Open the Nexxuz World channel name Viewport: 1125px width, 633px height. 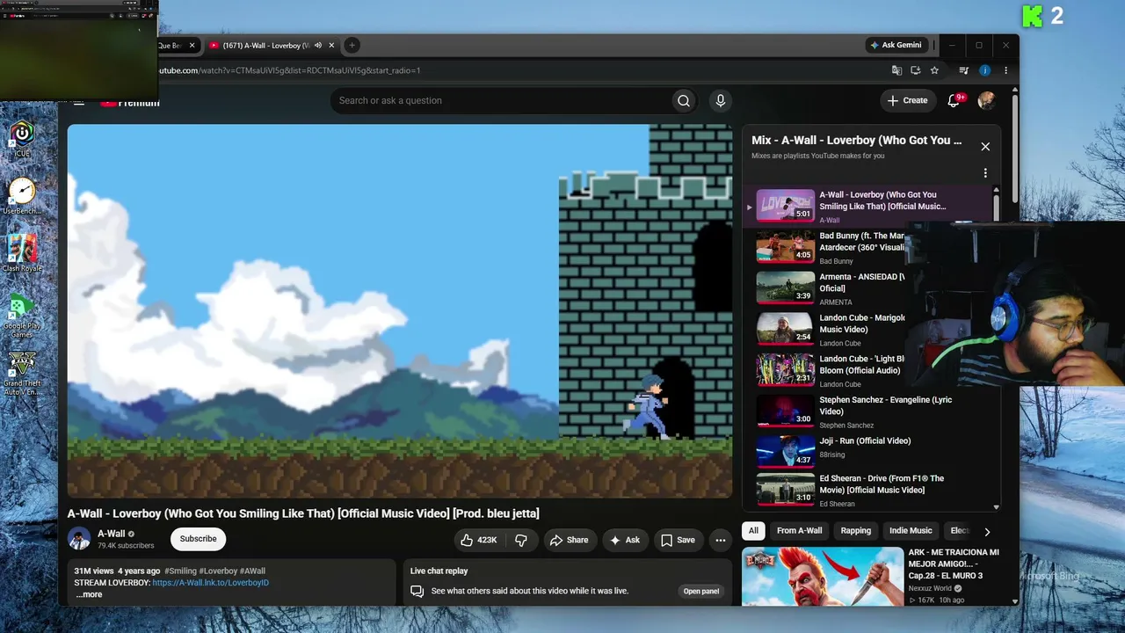point(930,588)
